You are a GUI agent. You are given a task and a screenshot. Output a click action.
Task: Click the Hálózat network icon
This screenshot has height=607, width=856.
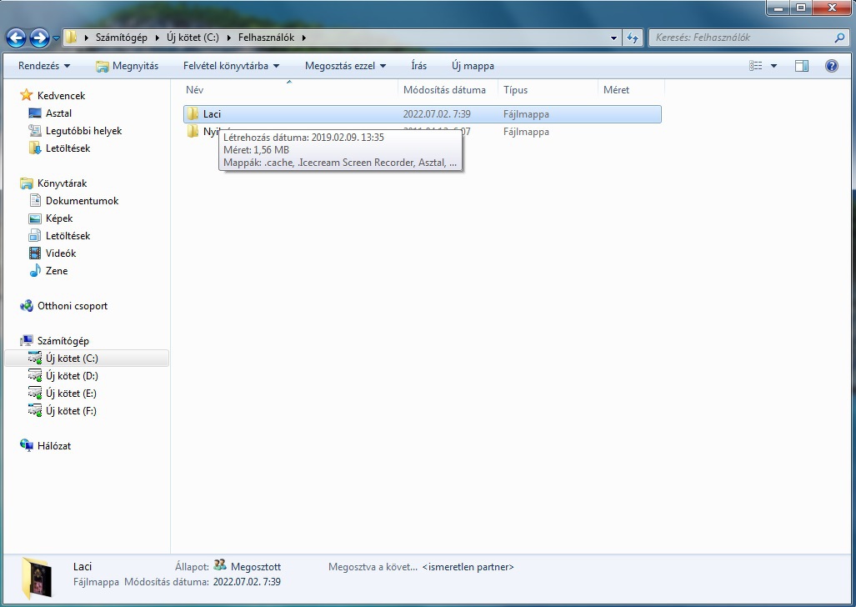tap(26, 445)
